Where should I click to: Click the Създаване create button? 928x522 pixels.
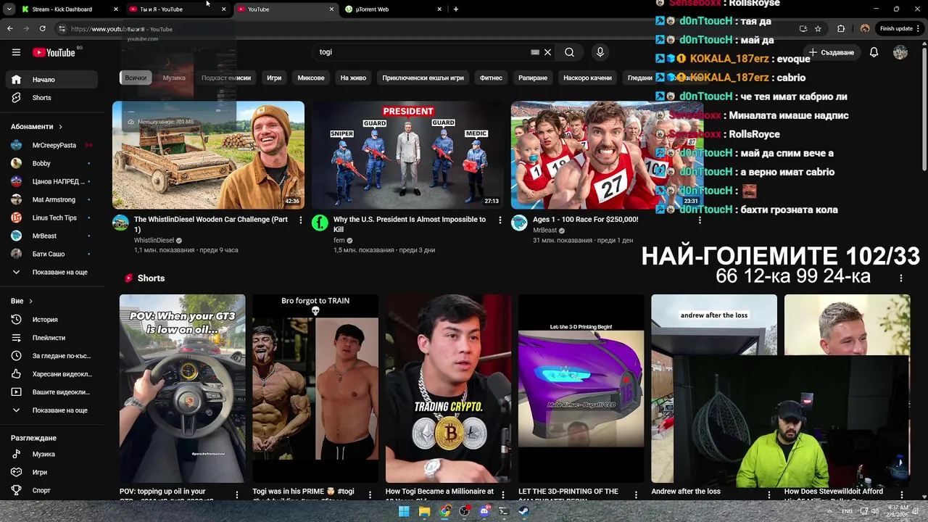click(832, 52)
